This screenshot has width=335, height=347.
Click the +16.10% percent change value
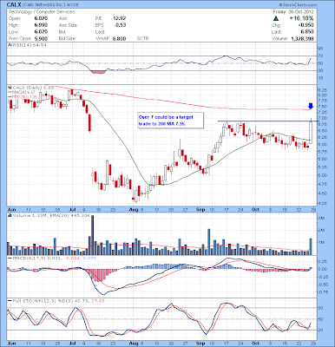[301, 18]
